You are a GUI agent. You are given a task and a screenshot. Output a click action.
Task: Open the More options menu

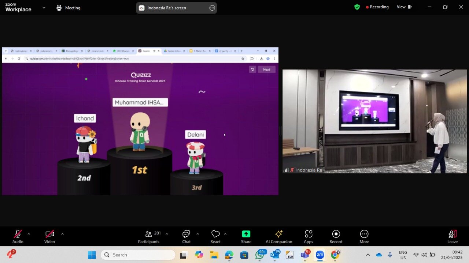point(364,236)
